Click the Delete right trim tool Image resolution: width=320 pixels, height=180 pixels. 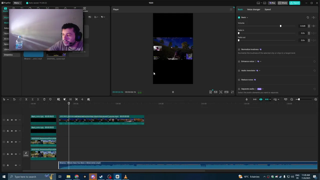pos(38,99)
